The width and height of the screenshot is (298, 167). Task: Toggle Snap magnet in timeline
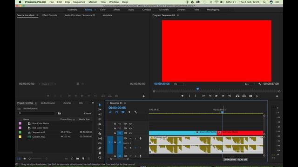click(x=116, y=112)
